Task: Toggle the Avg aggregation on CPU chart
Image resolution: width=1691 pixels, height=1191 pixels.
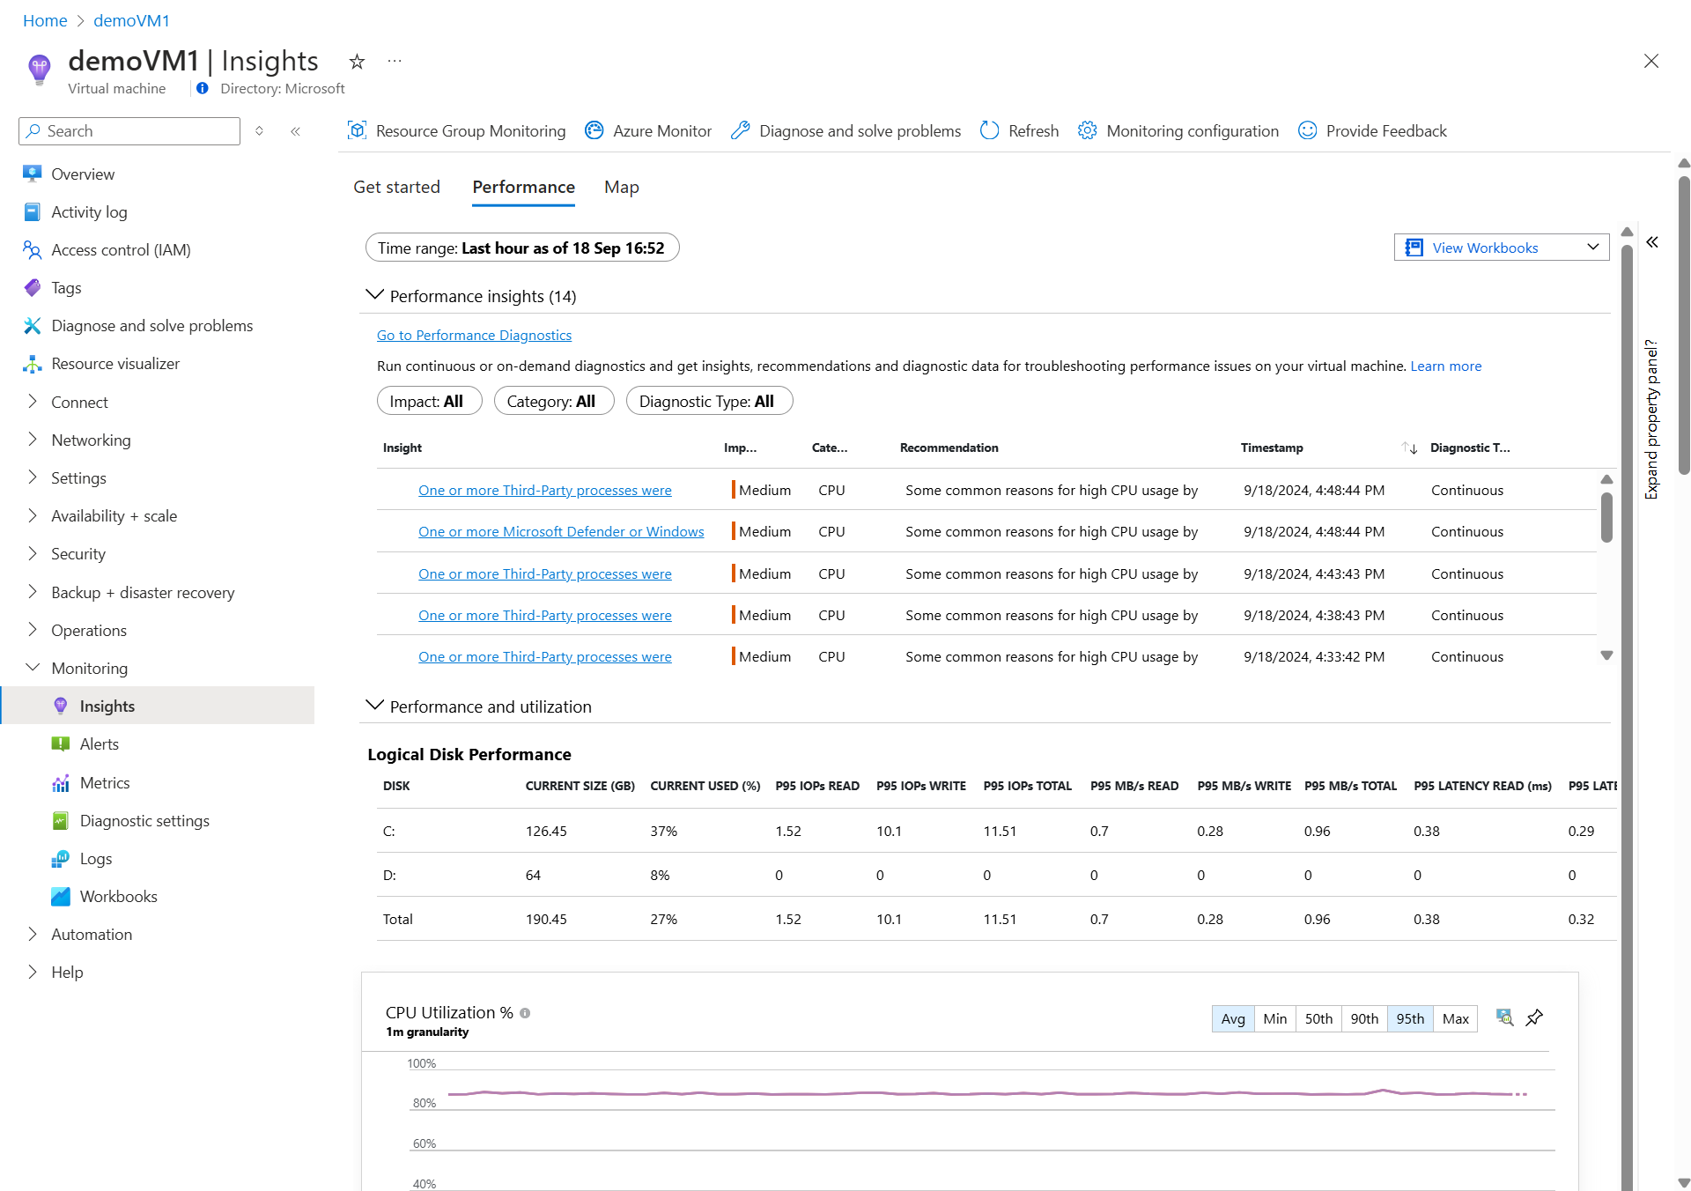Action: 1232,1018
